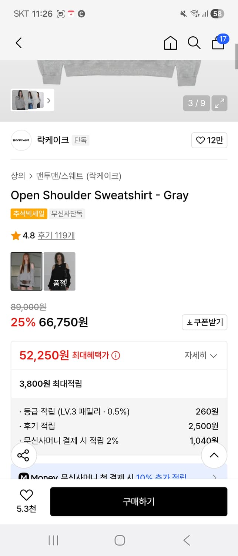The width and height of the screenshot is (238, 556).
Task: Expand the 자세히 price details
Action: (200, 355)
